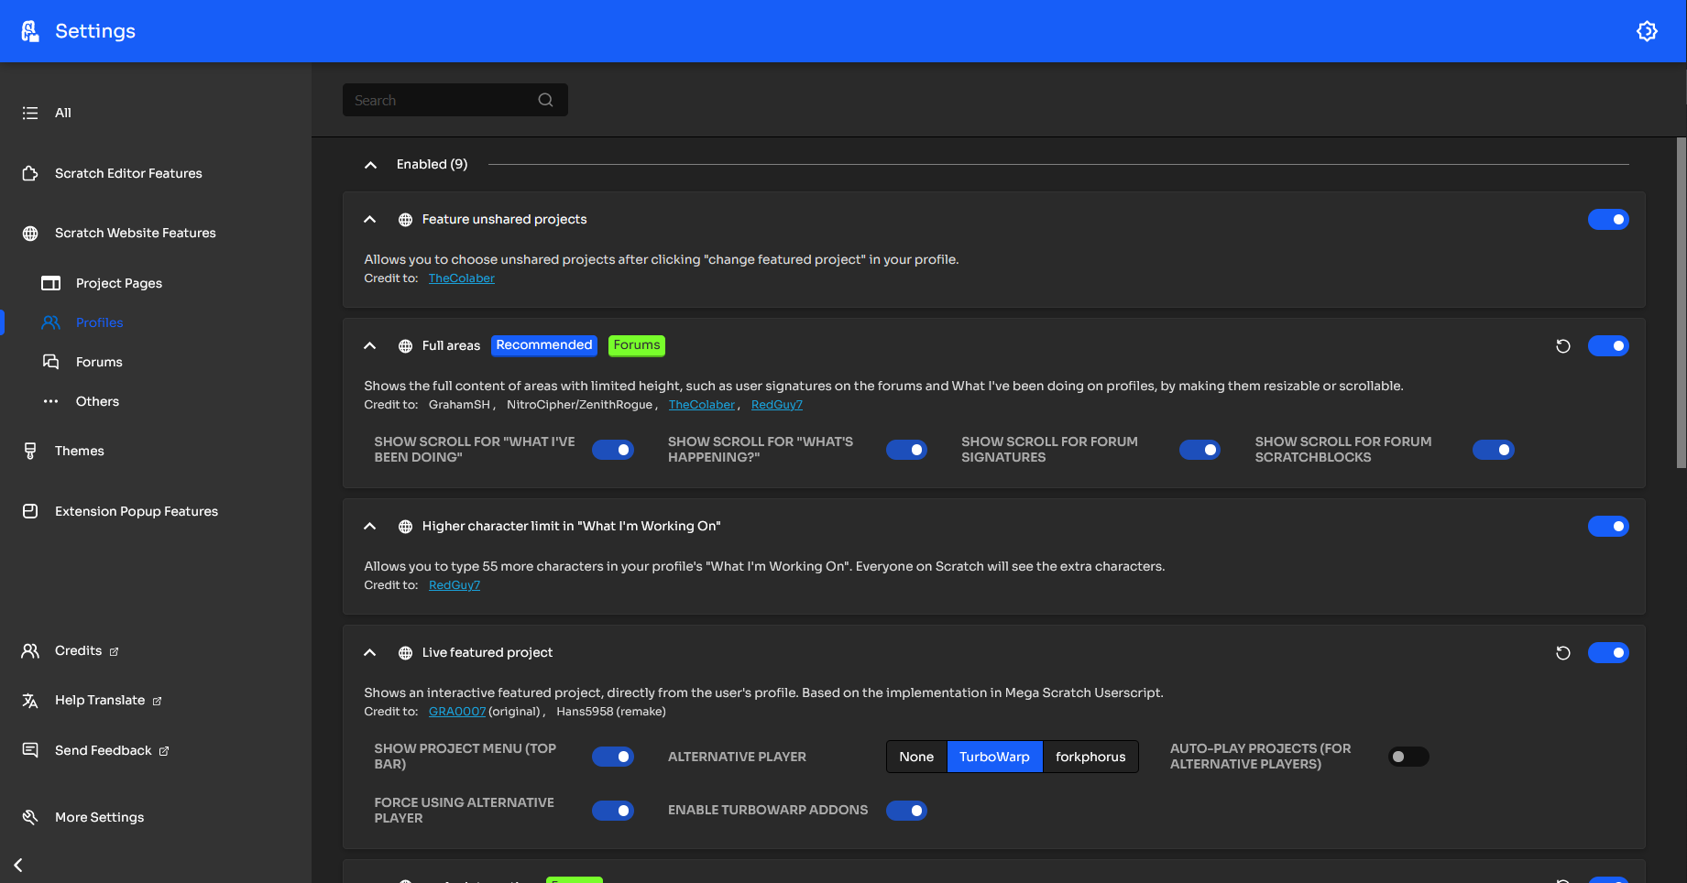Screen dimensions: 1687x883
Task: Collapse the Full areas card
Action: coord(369,346)
